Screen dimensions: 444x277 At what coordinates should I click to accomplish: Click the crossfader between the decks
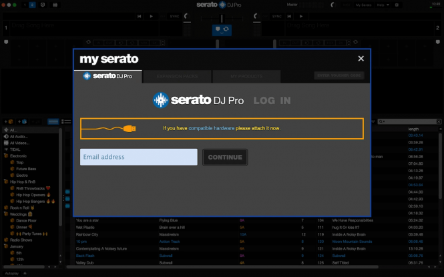coord(222,19)
